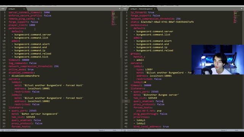Click 'MattiX_:' under groups in right pane

coord(139,57)
